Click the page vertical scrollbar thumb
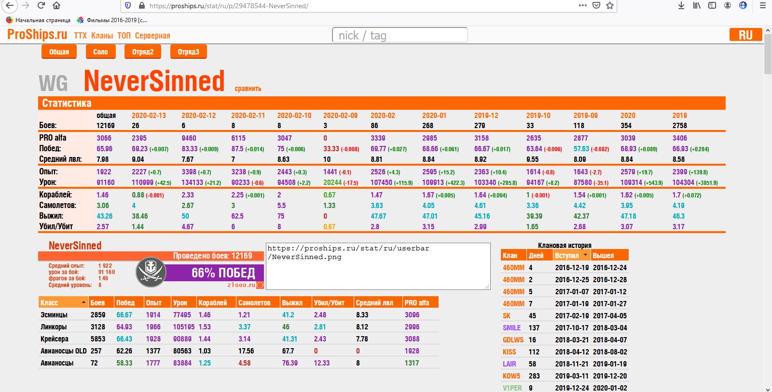 tap(768, 54)
